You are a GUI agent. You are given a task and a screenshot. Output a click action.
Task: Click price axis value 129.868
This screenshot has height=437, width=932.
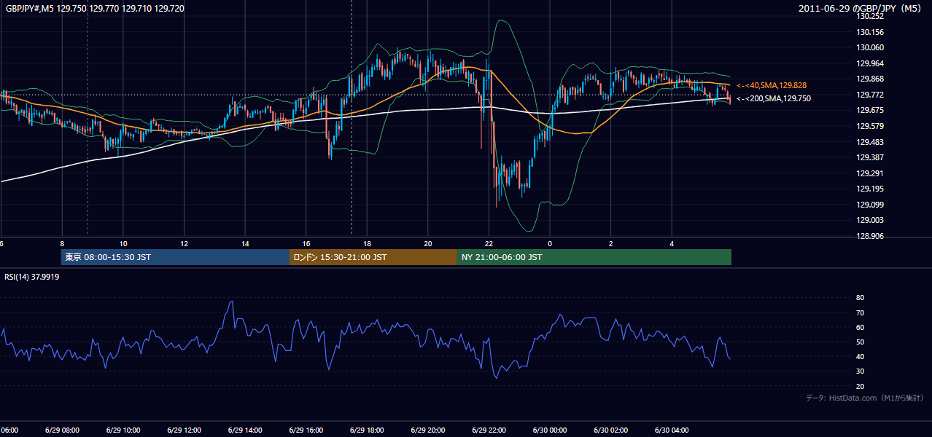pos(871,79)
